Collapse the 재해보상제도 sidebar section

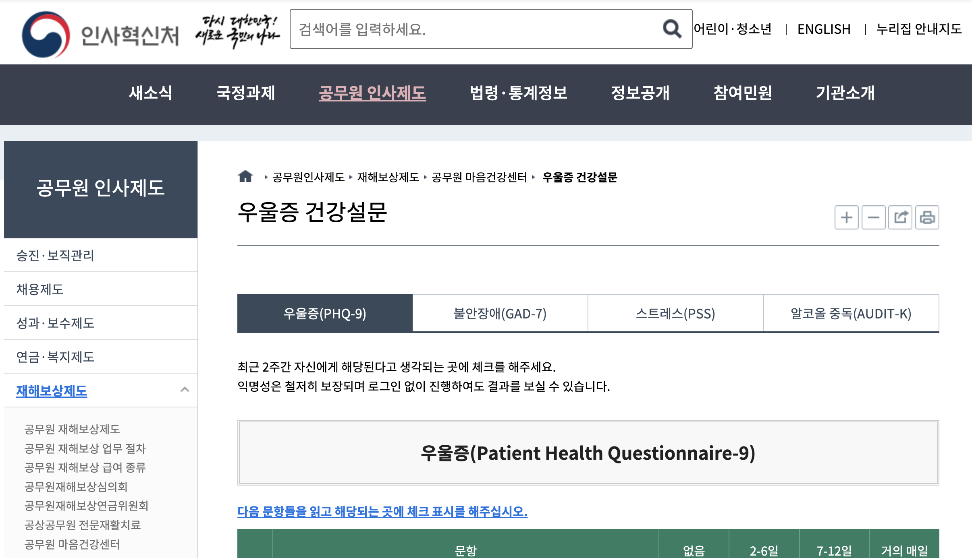click(185, 390)
